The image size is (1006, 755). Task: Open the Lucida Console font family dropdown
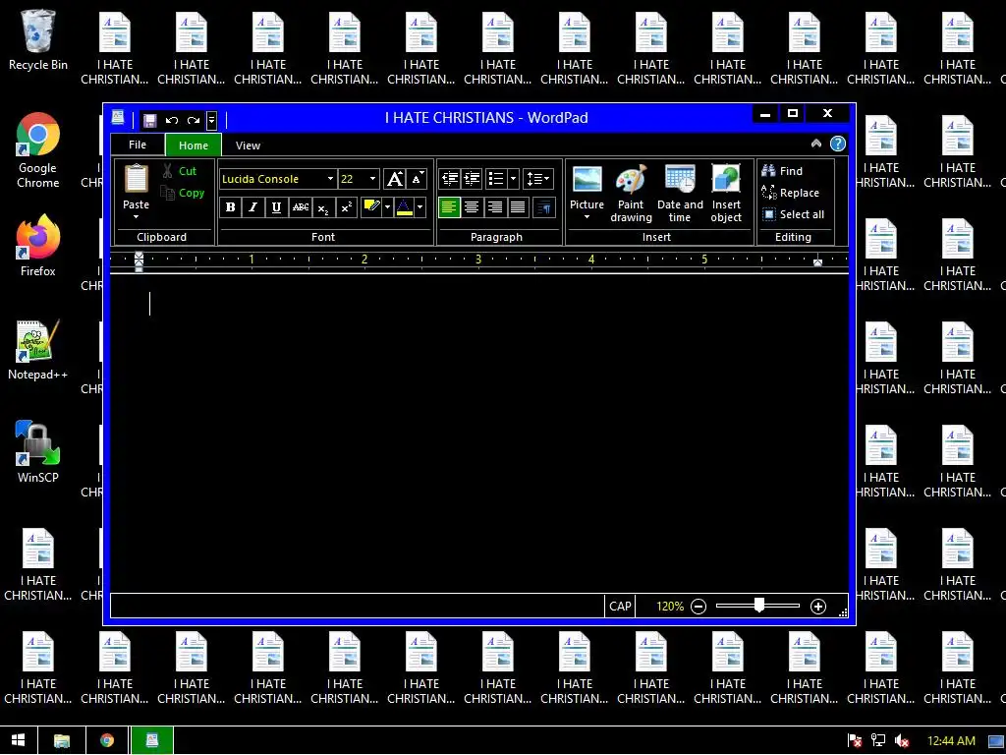click(x=330, y=179)
